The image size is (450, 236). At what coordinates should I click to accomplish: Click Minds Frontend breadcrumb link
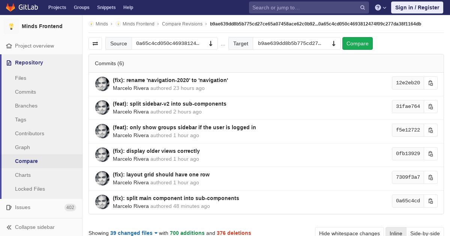tap(138, 24)
